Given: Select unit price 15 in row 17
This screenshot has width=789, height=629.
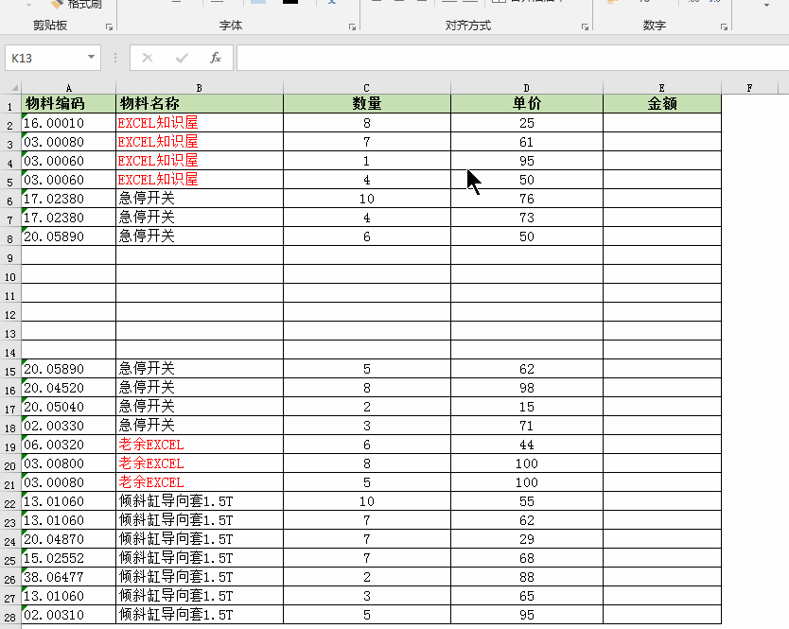Looking at the screenshot, I should click(526, 407).
